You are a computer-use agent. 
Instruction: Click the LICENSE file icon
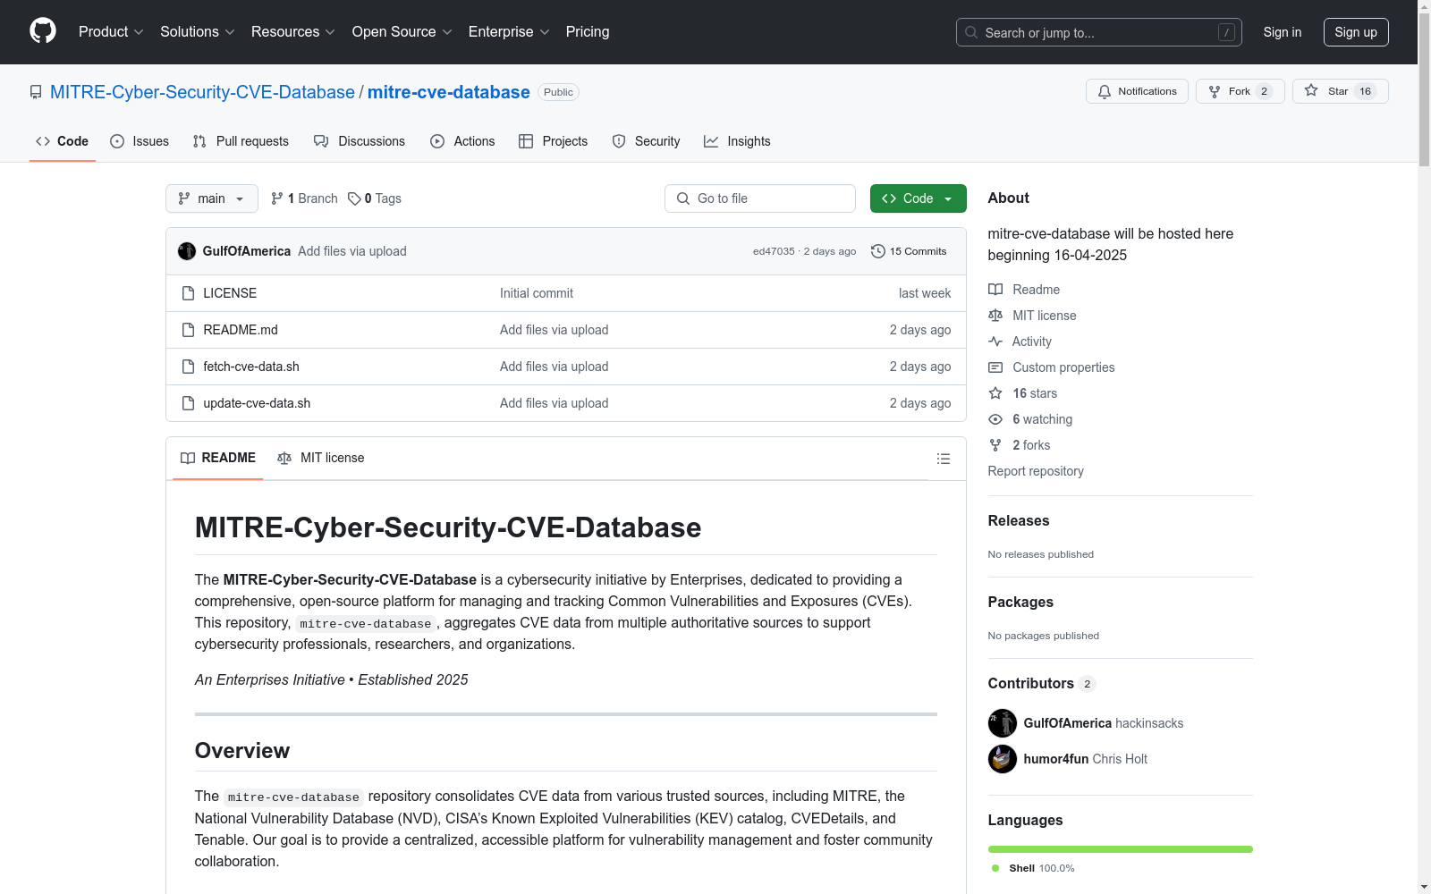point(188,293)
